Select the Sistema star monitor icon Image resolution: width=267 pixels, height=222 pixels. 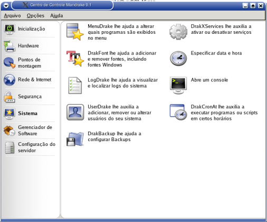coord(9,114)
